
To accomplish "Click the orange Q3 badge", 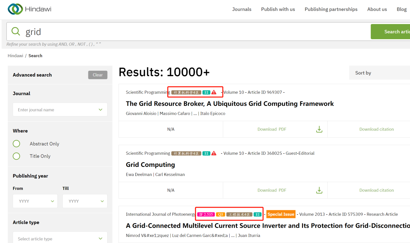I will [221, 214].
